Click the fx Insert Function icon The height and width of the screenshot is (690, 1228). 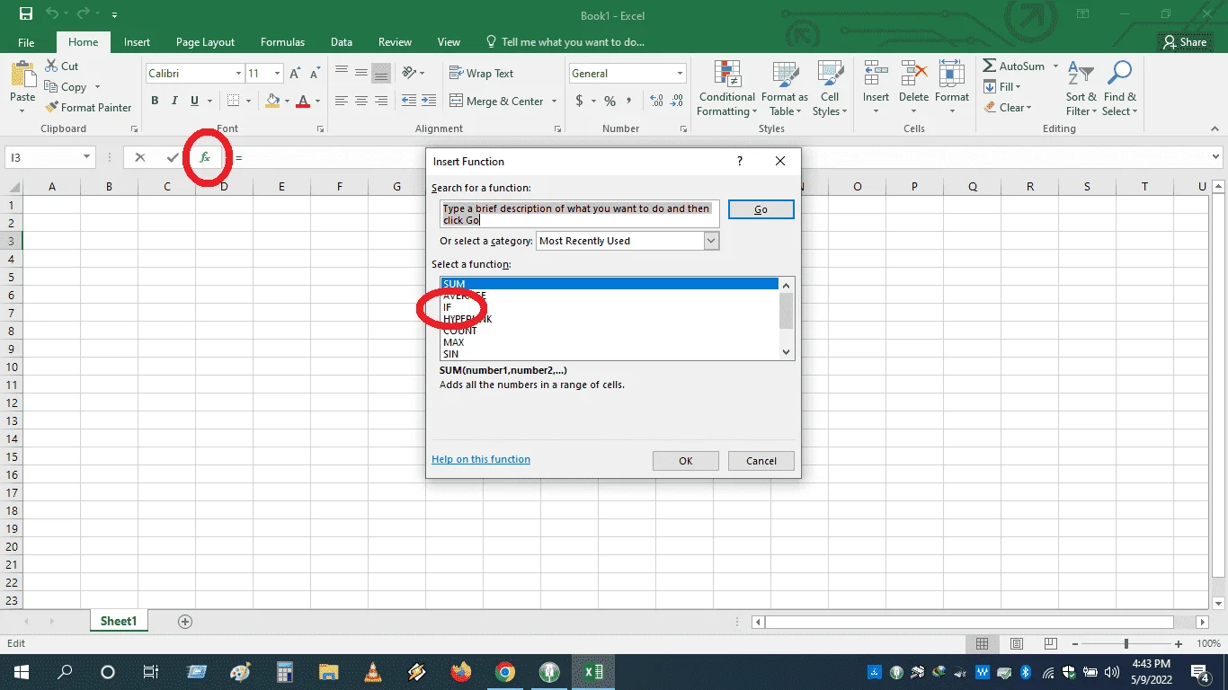pyautogui.click(x=205, y=157)
